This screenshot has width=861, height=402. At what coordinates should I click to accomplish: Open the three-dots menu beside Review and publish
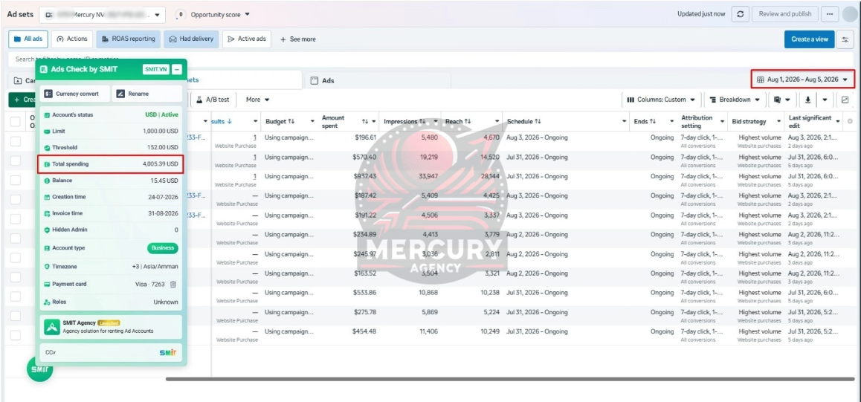click(x=830, y=14)
